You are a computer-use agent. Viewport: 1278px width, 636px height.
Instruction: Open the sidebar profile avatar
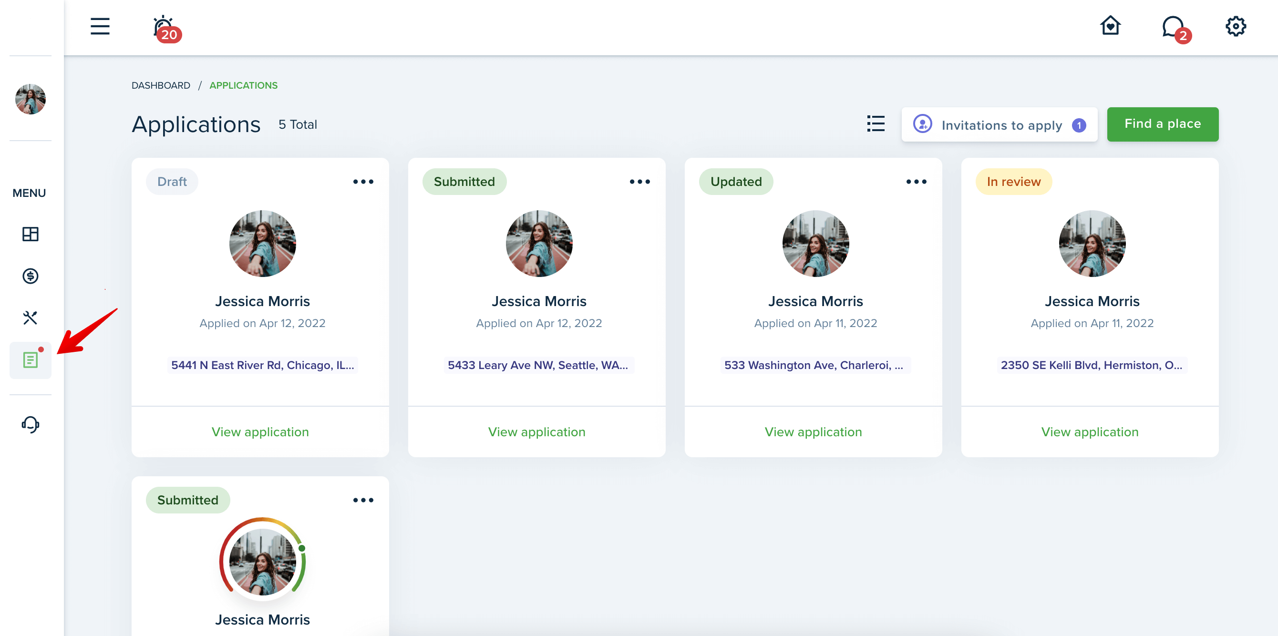[30, 99]
